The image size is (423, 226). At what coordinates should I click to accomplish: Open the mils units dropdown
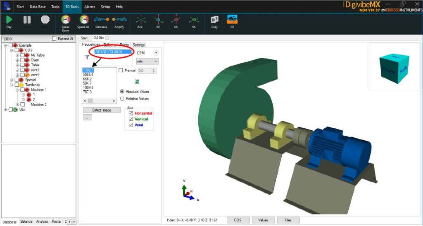click(x=147, y=61)
